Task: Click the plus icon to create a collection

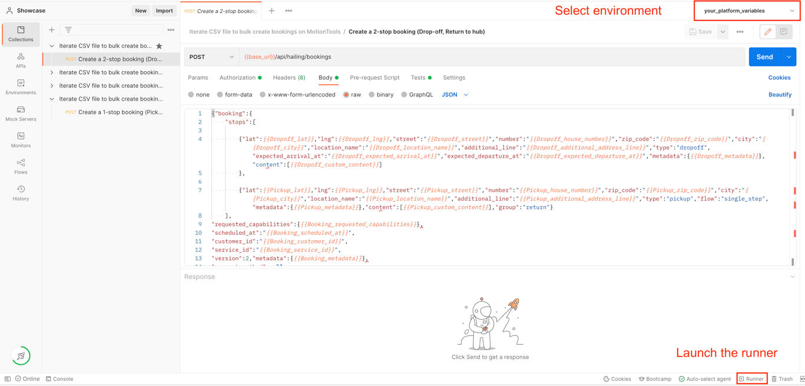Action: click(x=52, y=29)
